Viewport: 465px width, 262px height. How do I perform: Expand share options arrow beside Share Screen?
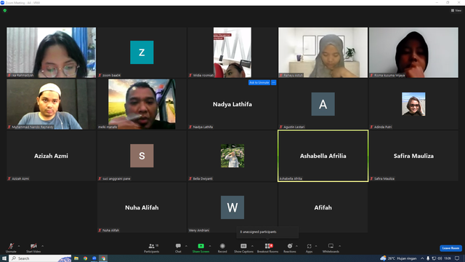[x=210, y=246]
